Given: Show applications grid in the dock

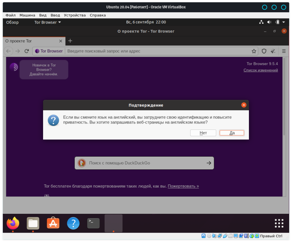Looking at the screenshot, I should pyautogui.click(x=279, y=223).
